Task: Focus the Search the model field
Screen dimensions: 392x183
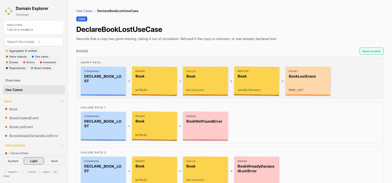Action: click(x=34, y=42)
